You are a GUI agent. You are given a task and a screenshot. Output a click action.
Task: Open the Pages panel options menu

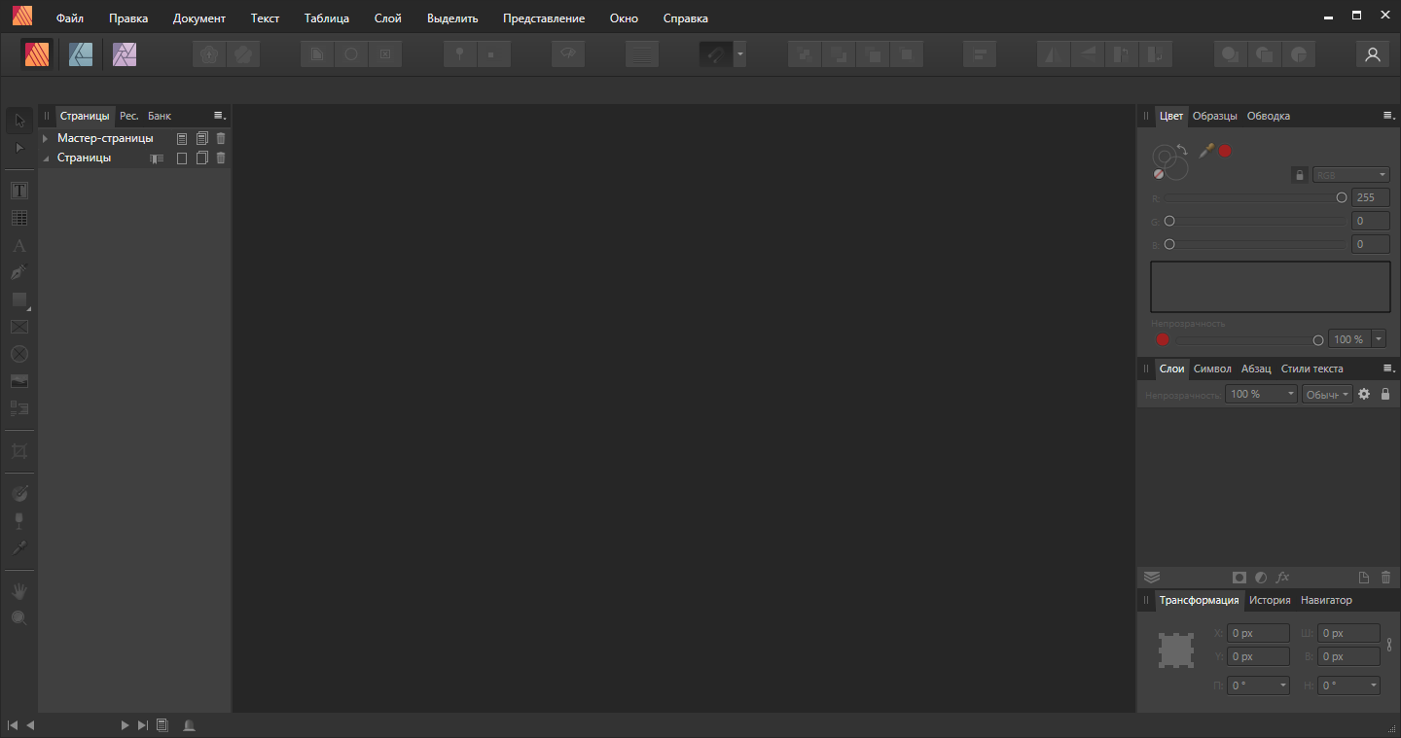(x=219, y=116)
